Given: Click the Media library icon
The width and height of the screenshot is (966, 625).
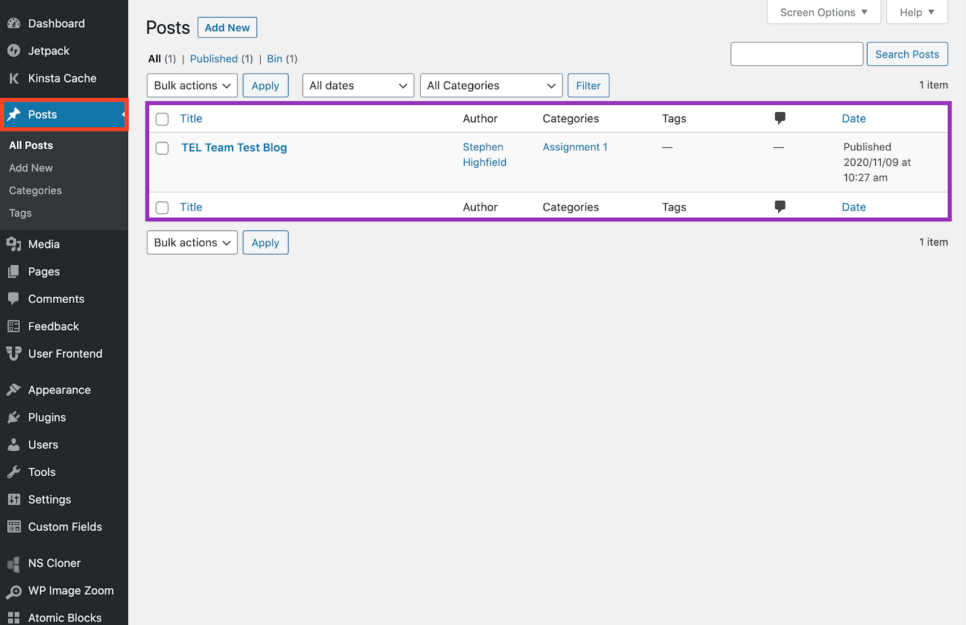Looking at the screenshot, I should (x=14, y=244).
